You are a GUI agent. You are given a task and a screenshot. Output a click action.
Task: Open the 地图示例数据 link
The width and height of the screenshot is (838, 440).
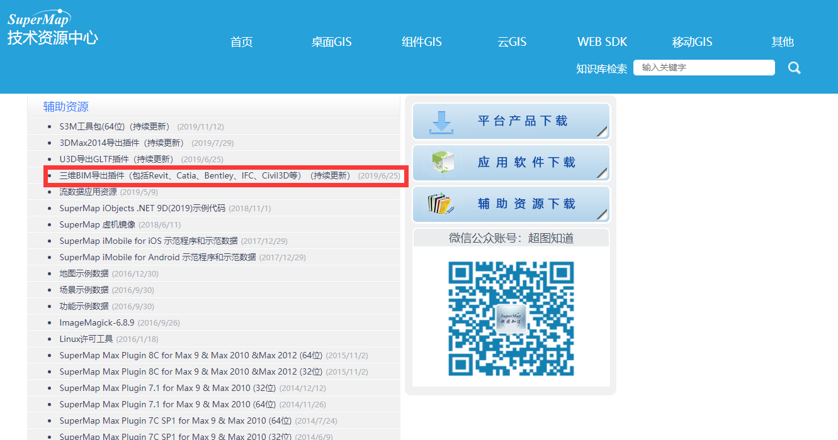click(84, 273)
